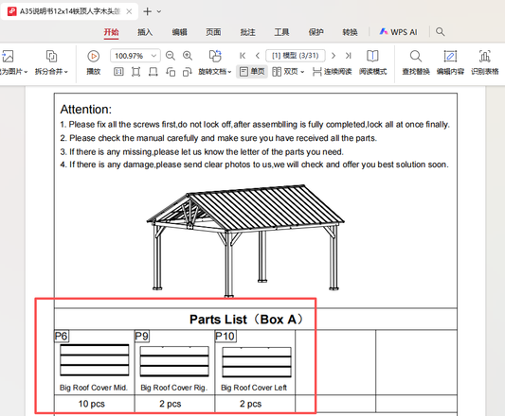Select the 开始 tab
This screenshot has width=505, height=416.
[x=111, y=32]
